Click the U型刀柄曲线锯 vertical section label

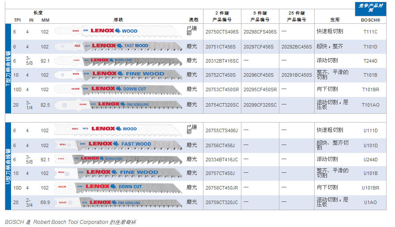pyautogui.click(x=8, y=166)
